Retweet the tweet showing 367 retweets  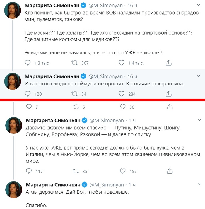tap(75, 63)
